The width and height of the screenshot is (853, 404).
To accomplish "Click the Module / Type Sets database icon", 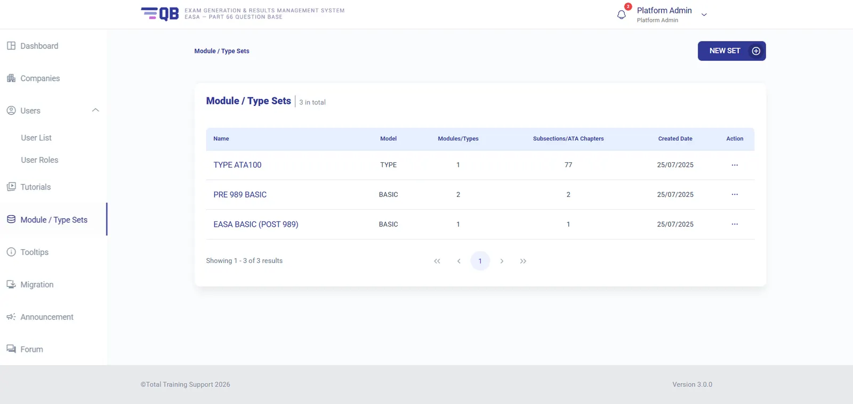I will (11, 219).
